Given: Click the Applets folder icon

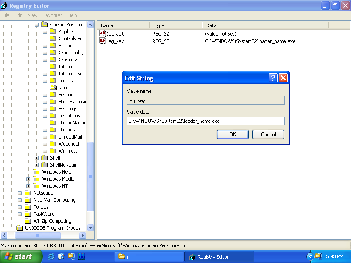Looking at the screenshot, I should pyautogui.click(x=53, y=32).
